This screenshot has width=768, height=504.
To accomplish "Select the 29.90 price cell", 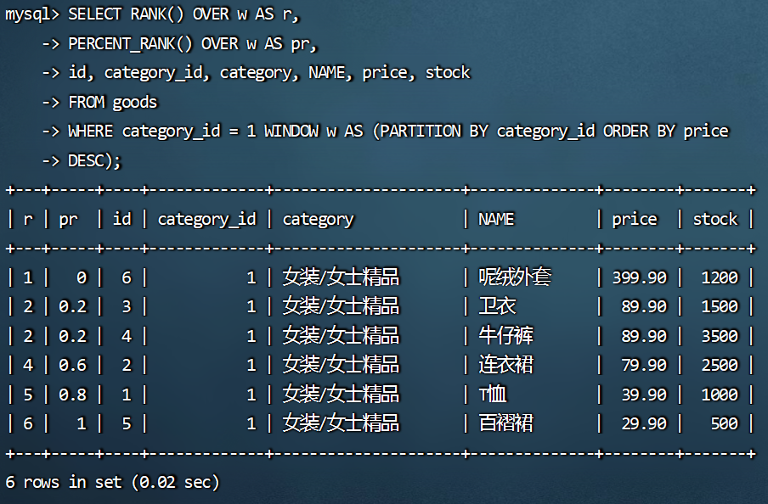I will pyautogui.click(x=643, y=423).
